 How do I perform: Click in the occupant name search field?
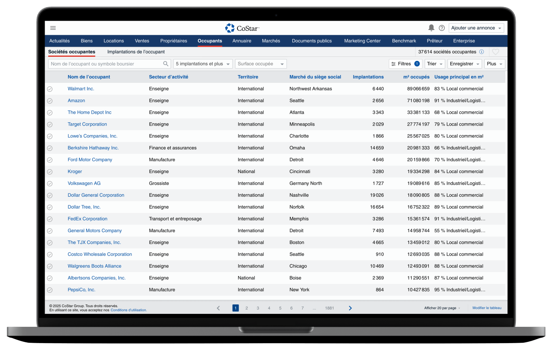[105, 64]
